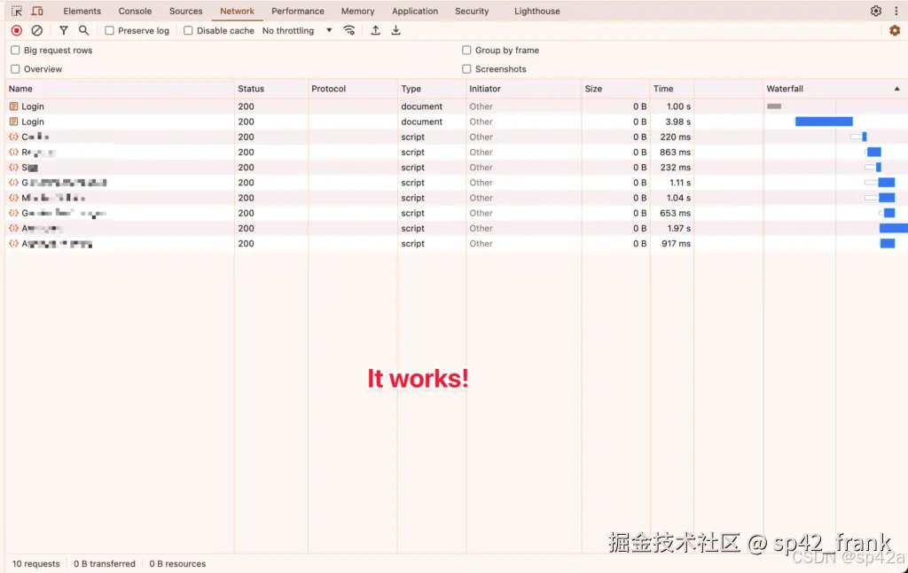Toggle Waterfall sort arrow
908x573 pixels.
tap(897, 89)
